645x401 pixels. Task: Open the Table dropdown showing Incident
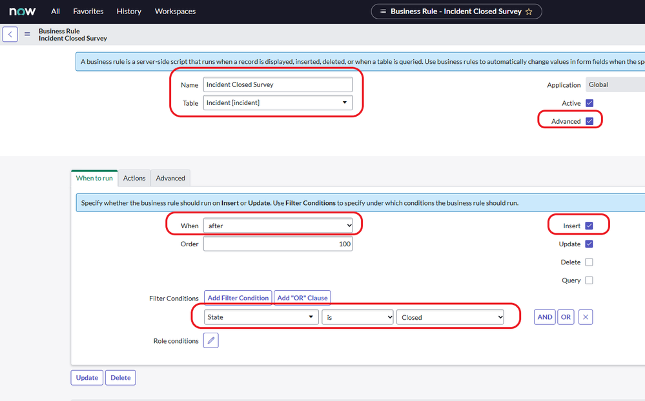pos(278,103)
